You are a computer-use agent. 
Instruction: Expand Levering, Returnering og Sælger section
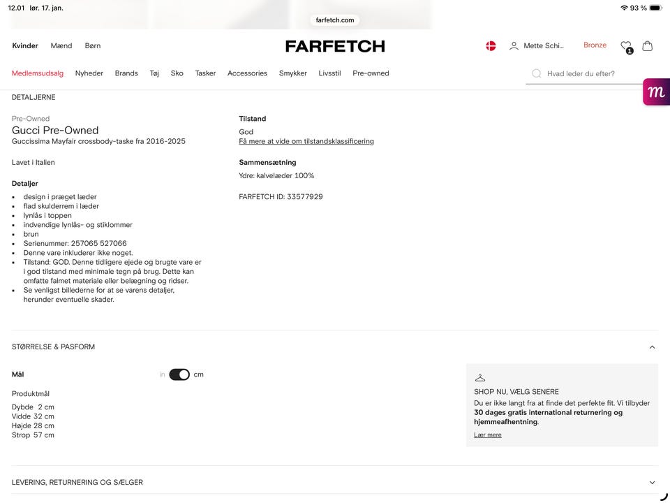(652, 483)
